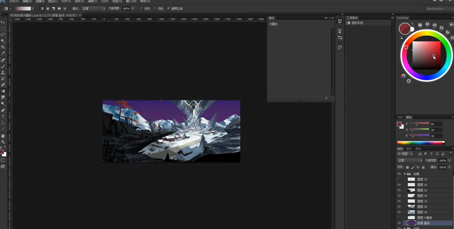Viewport: 454px width, 229px height.
Task: Collapse the 余辉 layer group
Action: (x=405, y=174)
